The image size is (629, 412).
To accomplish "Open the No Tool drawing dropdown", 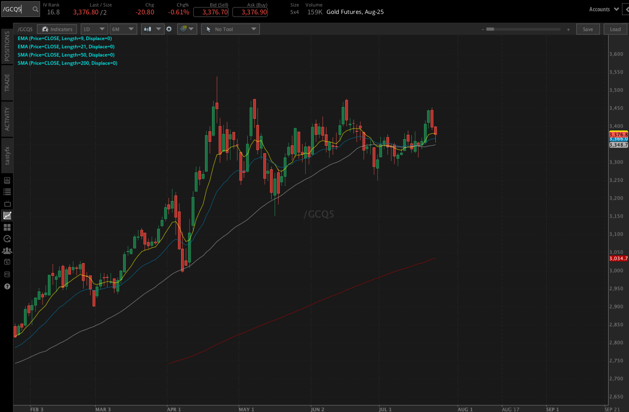I will [x=230, y=29].
